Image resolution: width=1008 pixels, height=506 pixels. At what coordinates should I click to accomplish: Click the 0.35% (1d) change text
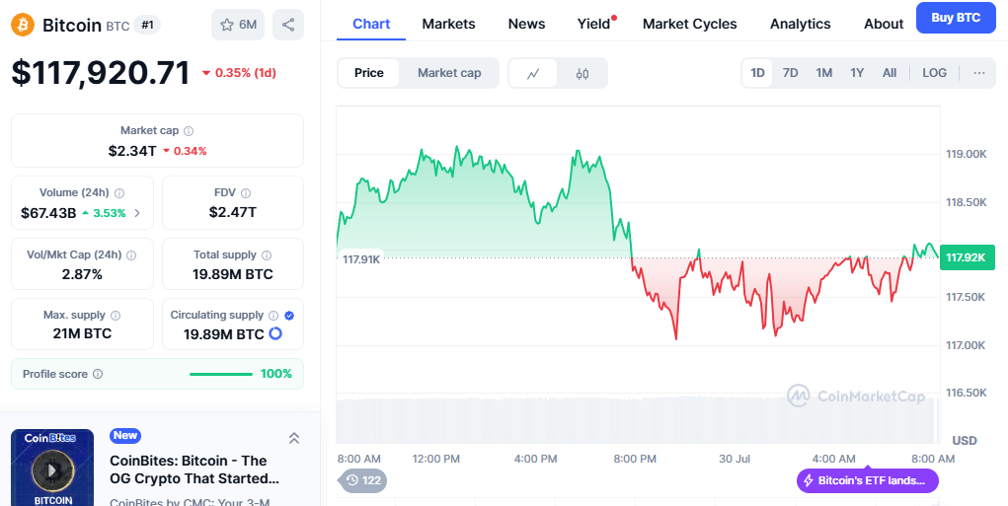[245, 73]
